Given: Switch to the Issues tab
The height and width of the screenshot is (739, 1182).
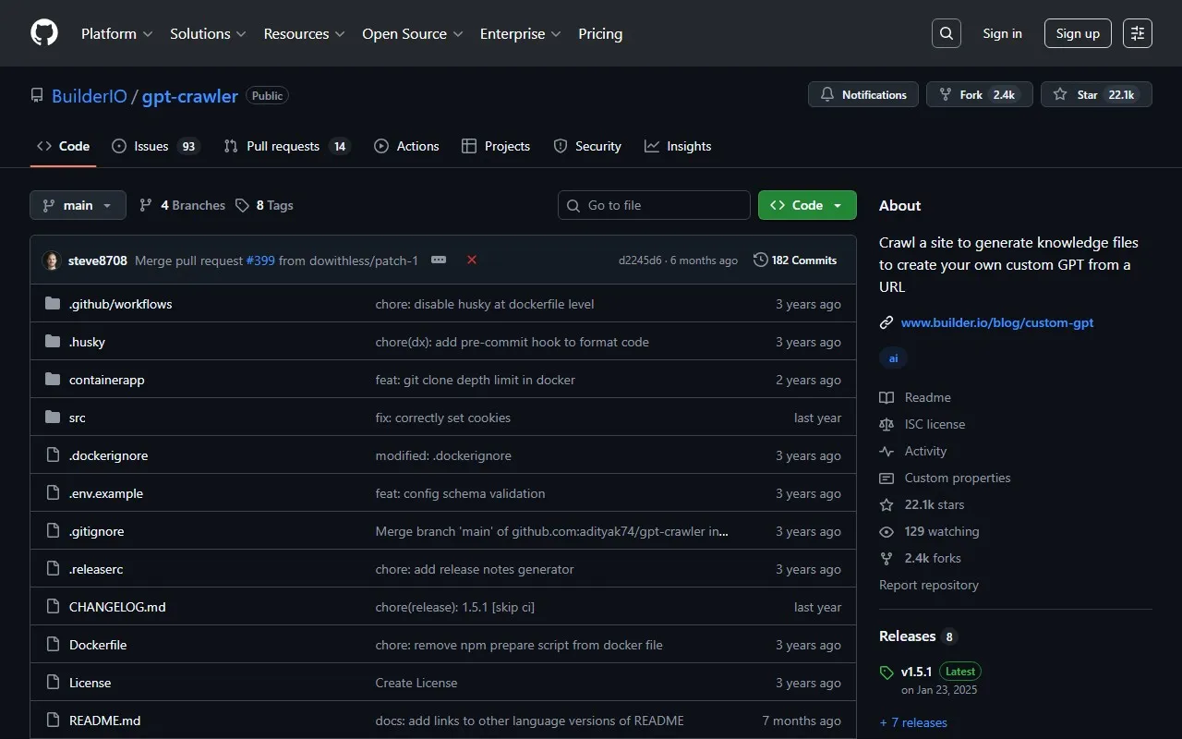Looking at the screenshot, I should [154, 146].
